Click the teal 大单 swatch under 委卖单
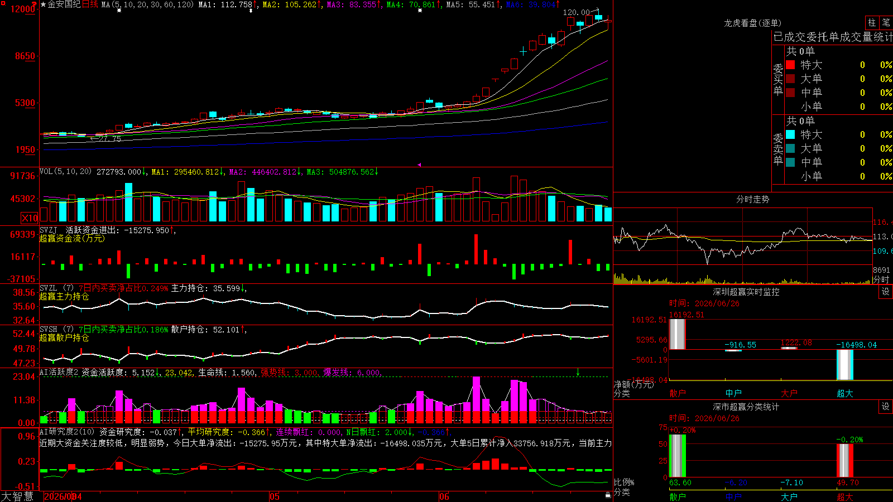893x502 pixels. tap(790, 148)
